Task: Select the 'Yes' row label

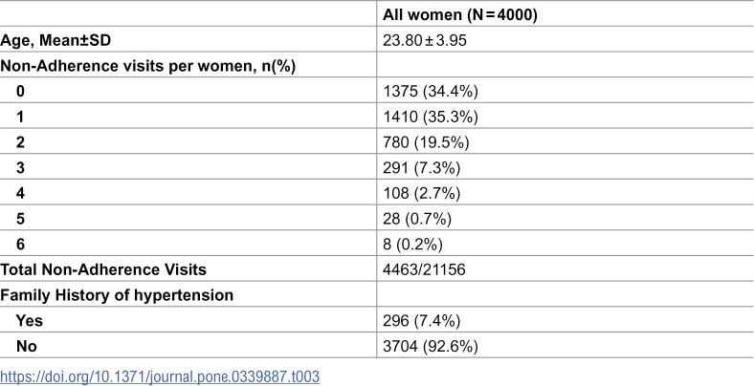Action: (x=30, y=320)
